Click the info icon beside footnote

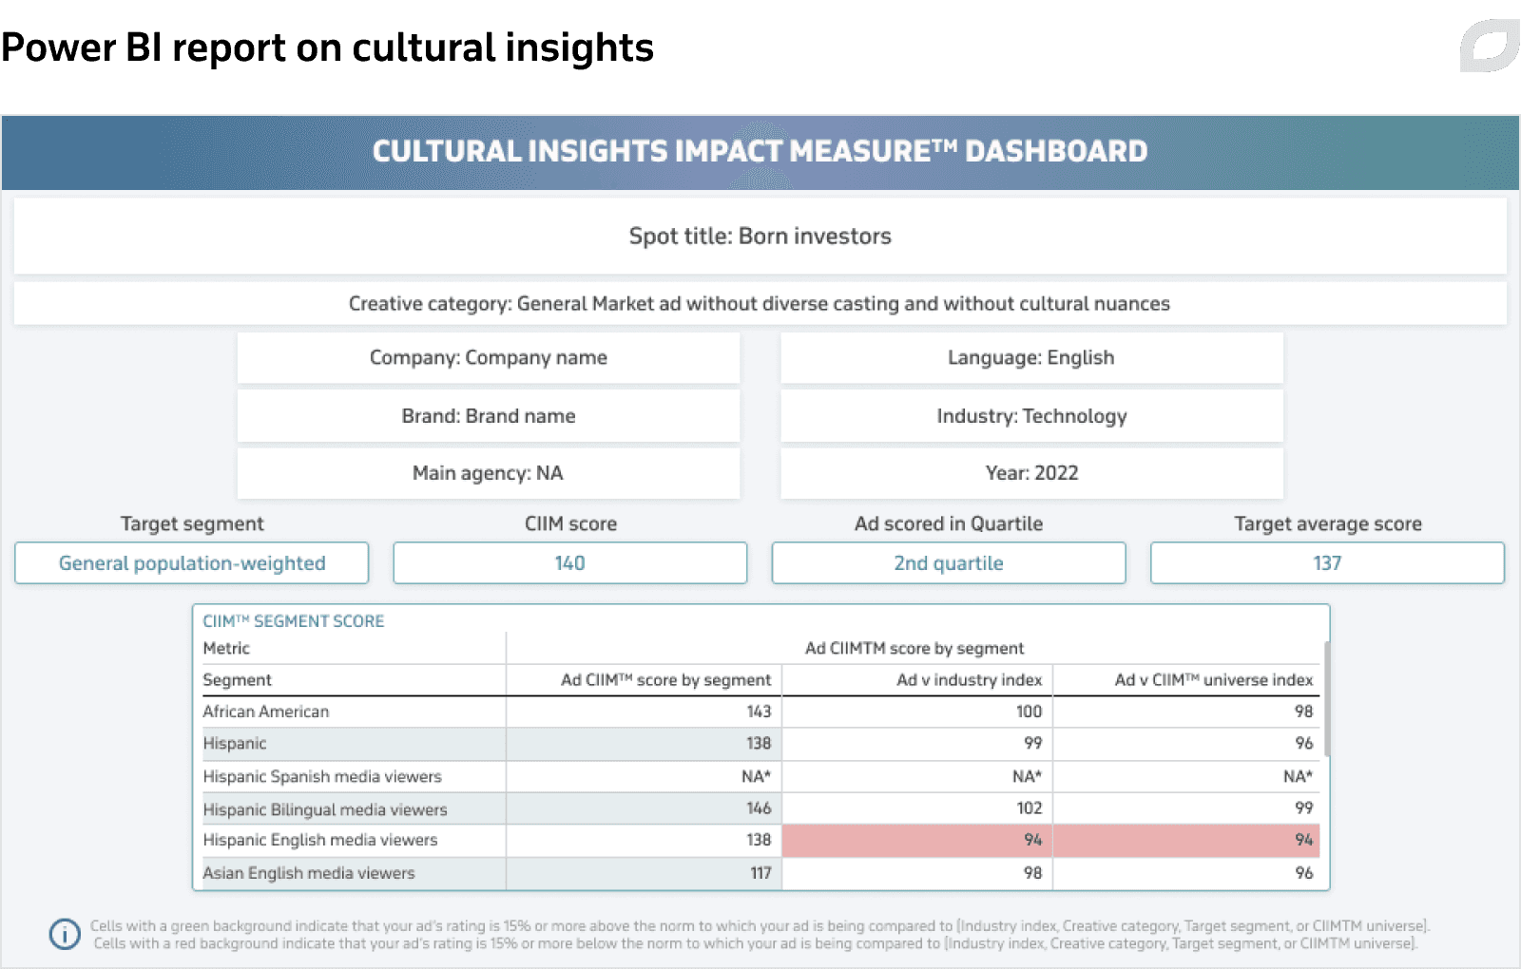65,934
